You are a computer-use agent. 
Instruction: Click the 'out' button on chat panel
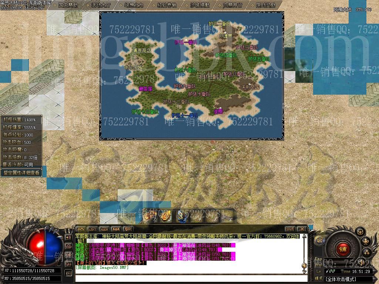[x=290, y=229]
